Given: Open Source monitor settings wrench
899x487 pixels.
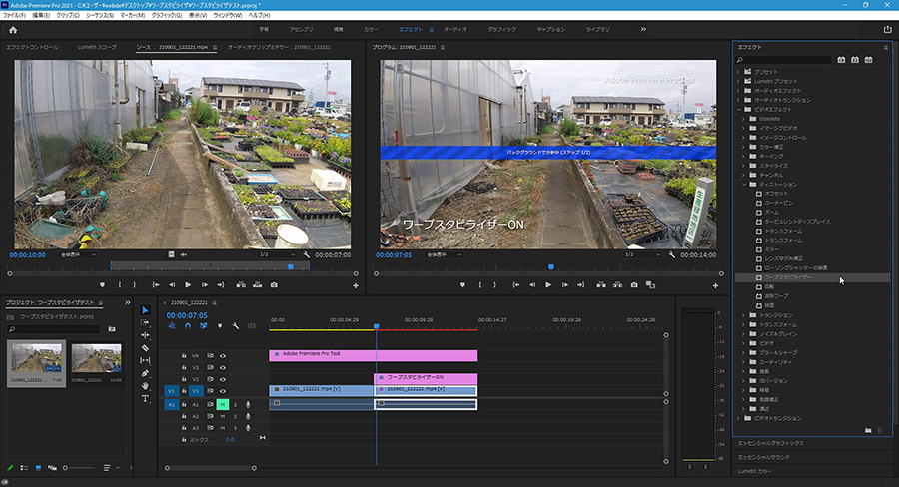Looking at the screenshot, I should point(307,254).
